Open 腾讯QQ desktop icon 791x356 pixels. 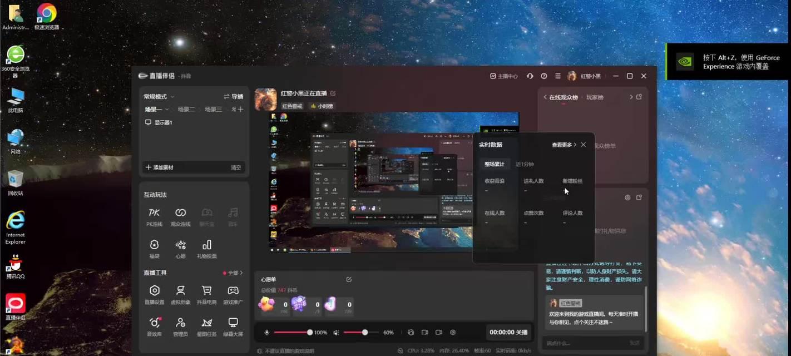[16, 267]
